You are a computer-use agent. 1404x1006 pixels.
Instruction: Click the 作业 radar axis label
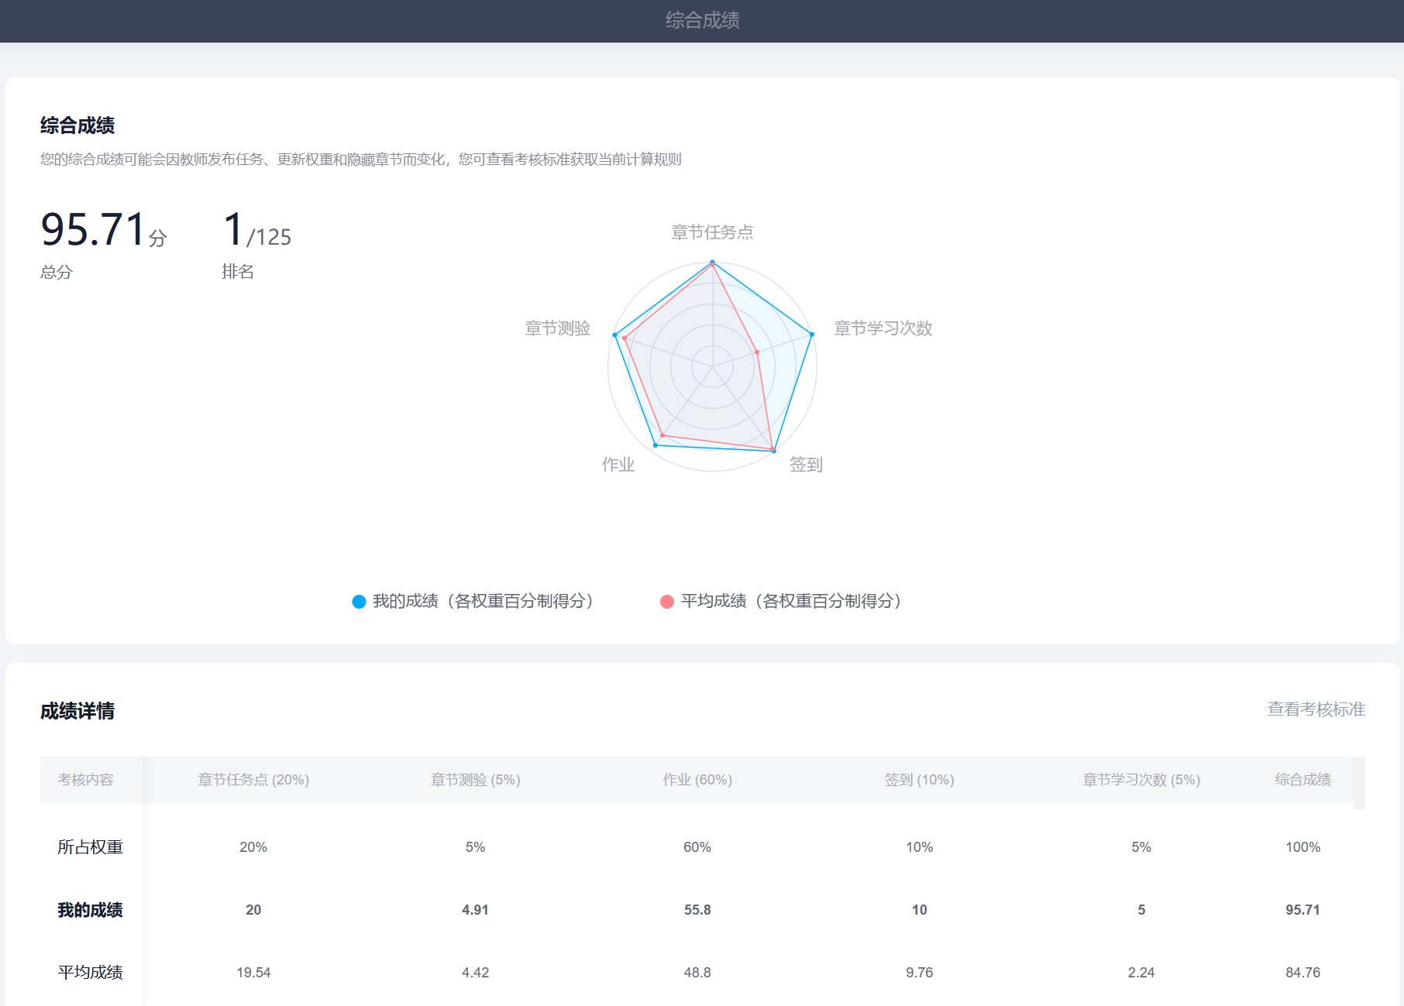[x=618, y=465]
